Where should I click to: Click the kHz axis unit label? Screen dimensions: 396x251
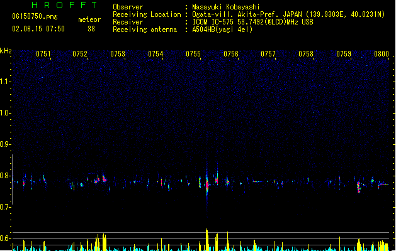6,51
